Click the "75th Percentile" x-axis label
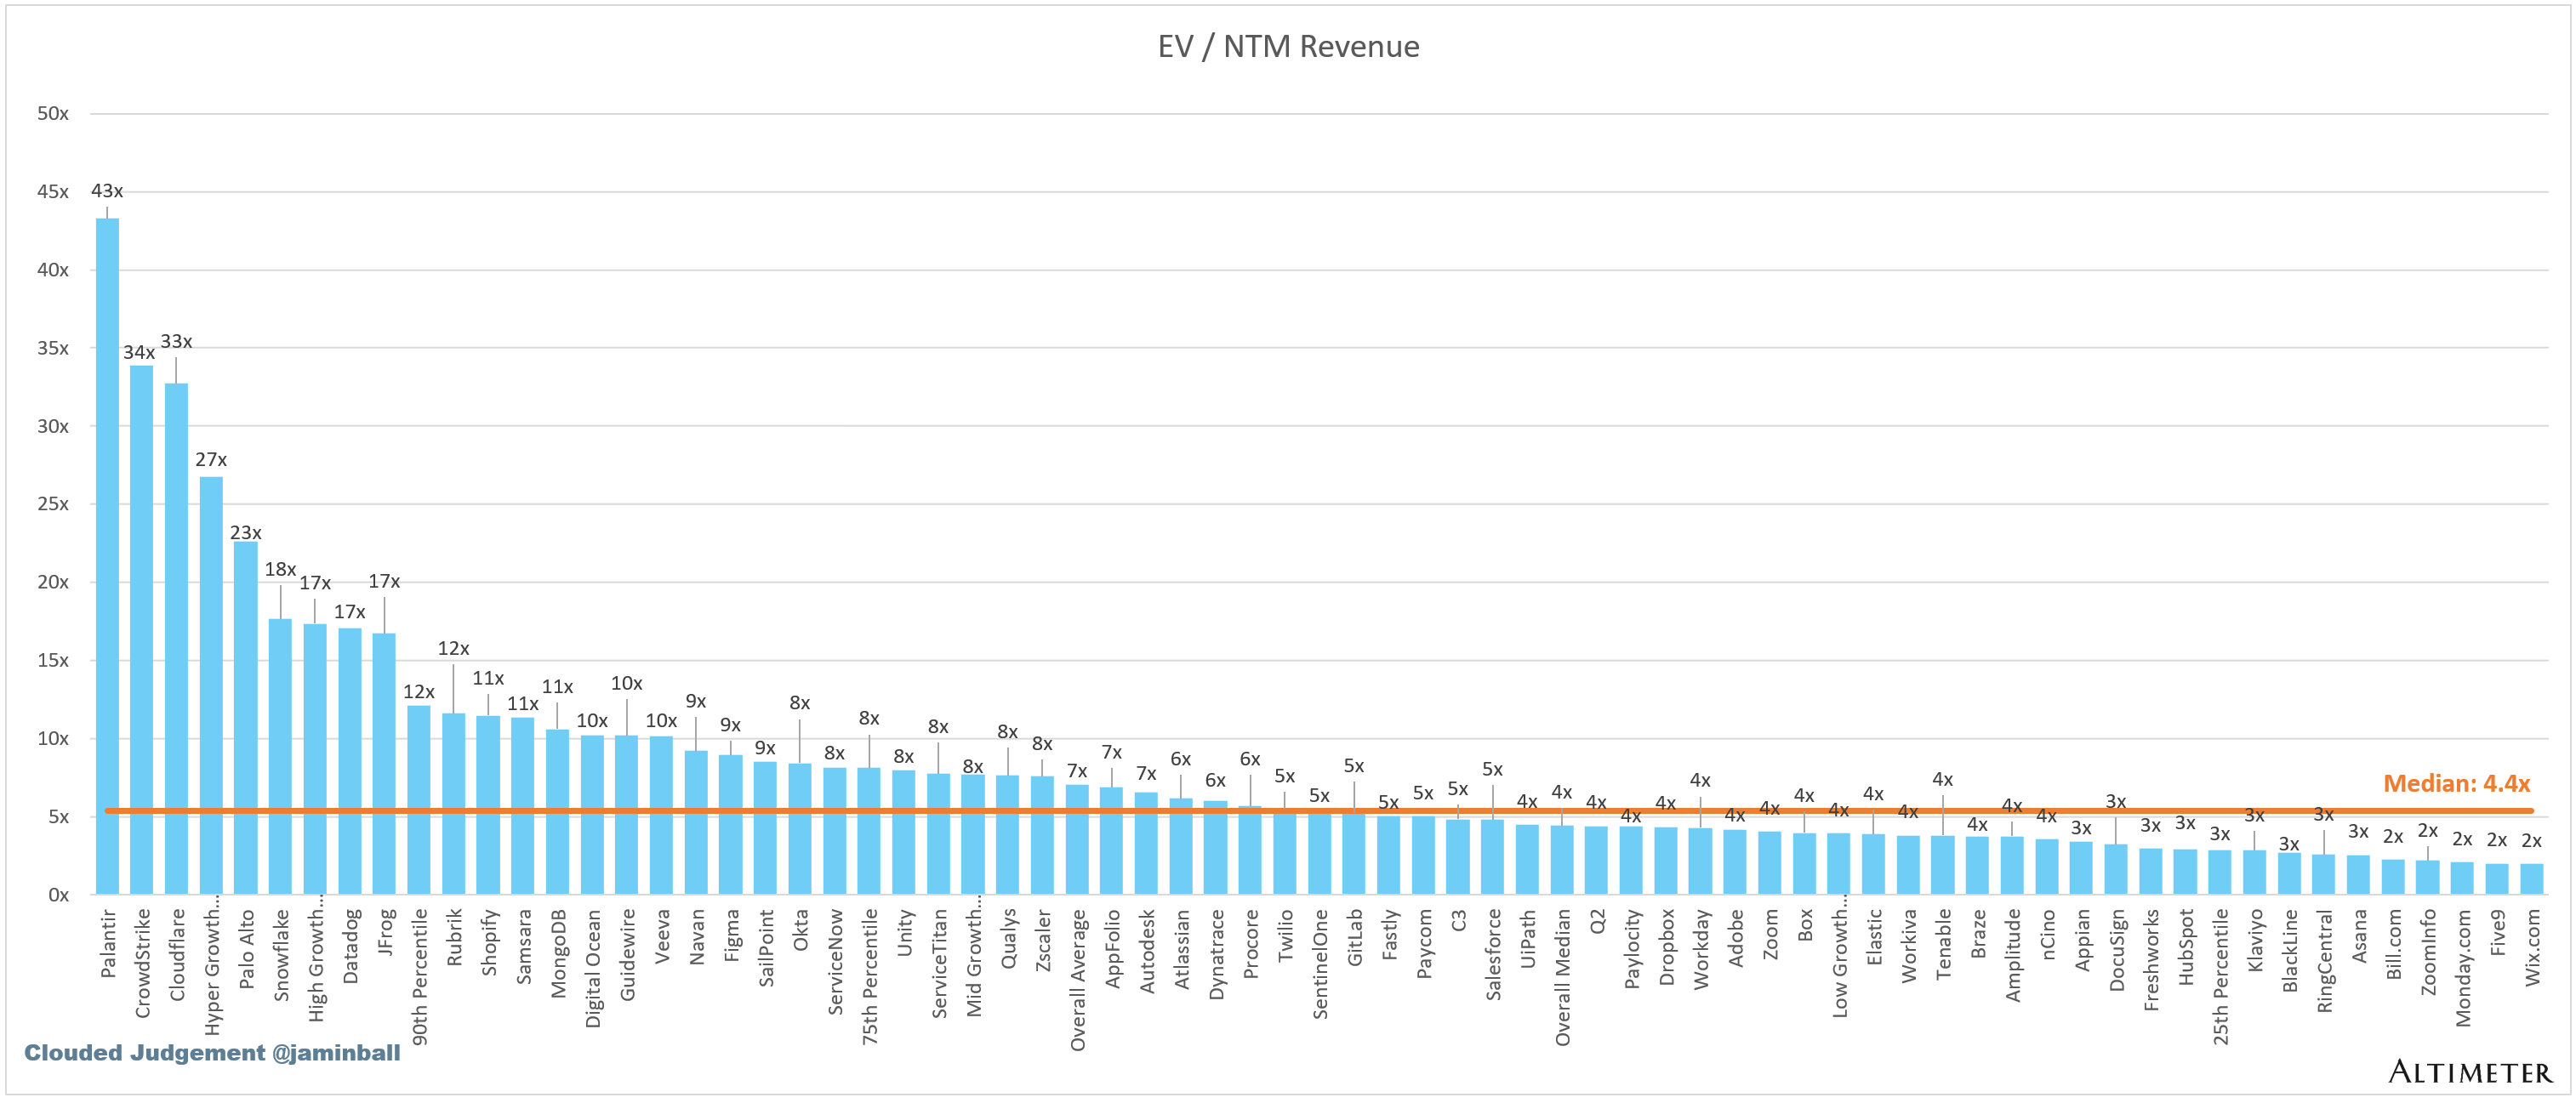 [870, 977]
